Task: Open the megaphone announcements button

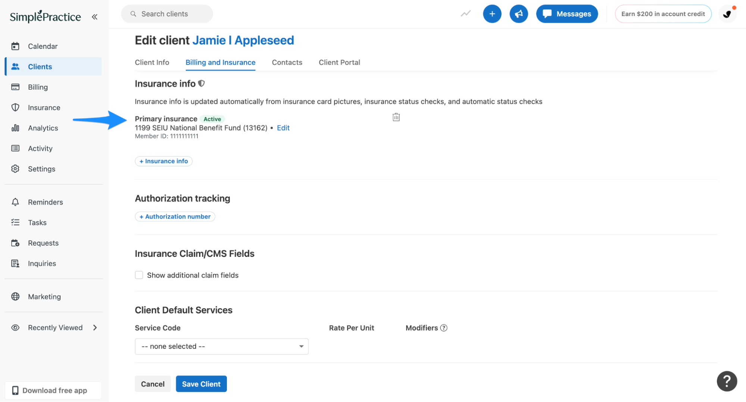Action: pyautogui.click(x=519, y=14)
